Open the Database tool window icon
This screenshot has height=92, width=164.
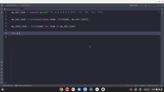(162, 13)
